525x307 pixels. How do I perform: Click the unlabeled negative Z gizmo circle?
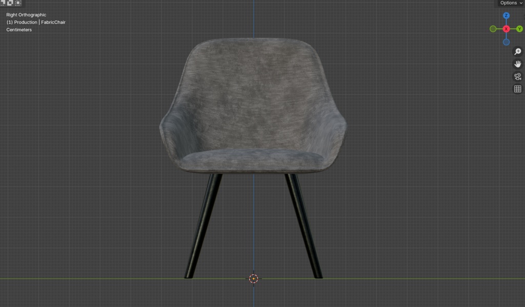pos(506,42)
